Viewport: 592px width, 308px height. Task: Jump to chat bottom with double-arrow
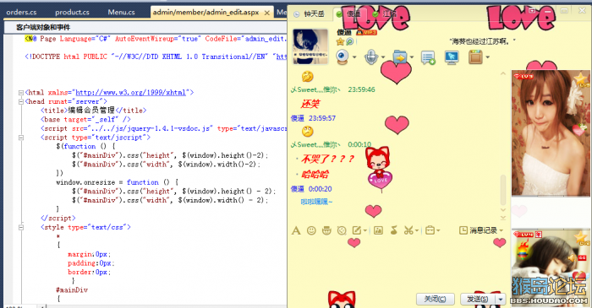coord(503,218)
